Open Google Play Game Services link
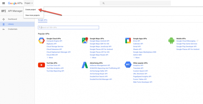 [x=187, y=44]
